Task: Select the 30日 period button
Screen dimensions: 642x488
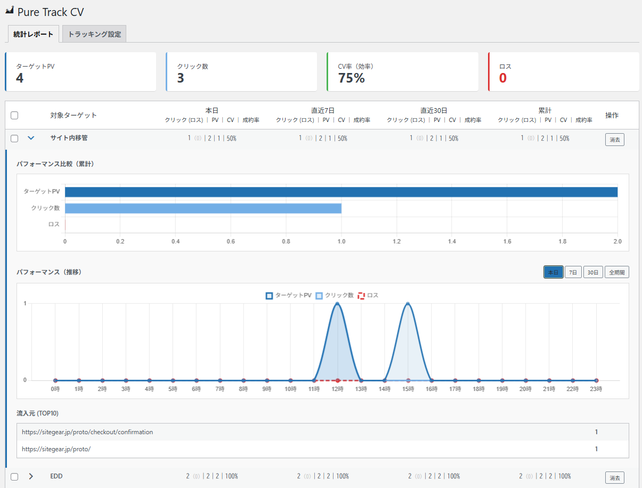Action: click(x=592, y=272)
